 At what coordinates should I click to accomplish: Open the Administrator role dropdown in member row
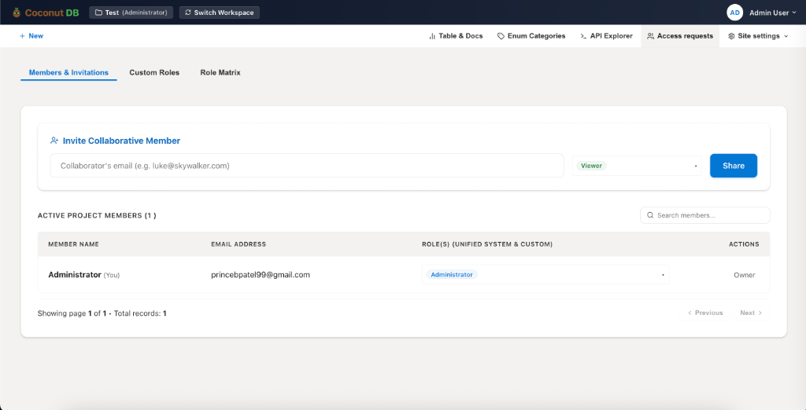[545, 275]
